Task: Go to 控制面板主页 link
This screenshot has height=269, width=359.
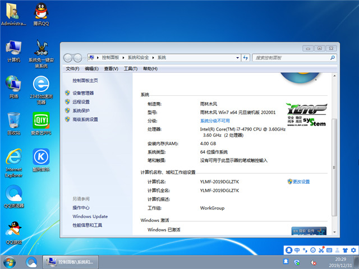Action: coord(85,81)
